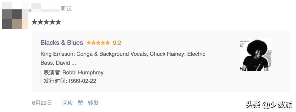The width and height of the screenshot is (296, 112).
Task: Click the 回应 reply link
Action: point(68,103)
